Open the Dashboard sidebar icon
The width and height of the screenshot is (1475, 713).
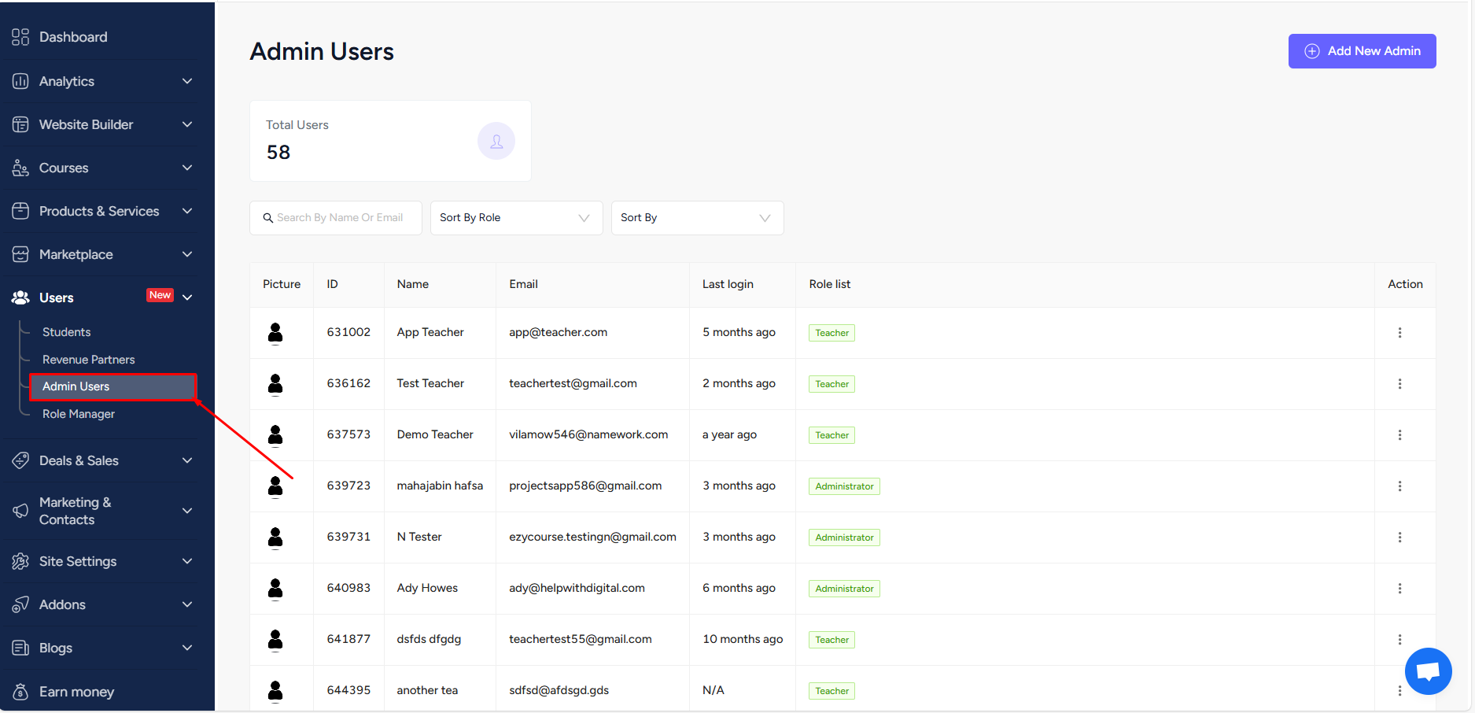click(20, 37)
